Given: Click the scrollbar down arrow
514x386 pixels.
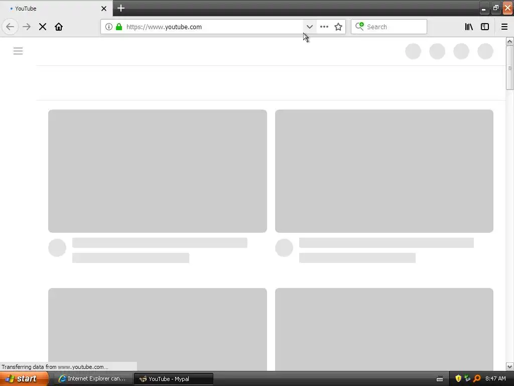Looking at the screenshot, I should point(510,366).
